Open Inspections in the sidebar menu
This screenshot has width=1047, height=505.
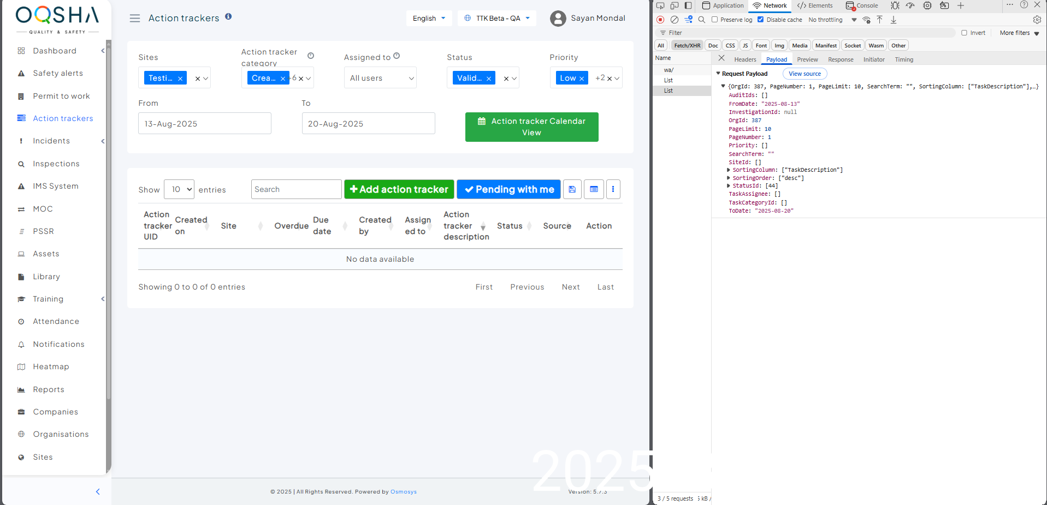click(56, 164)
